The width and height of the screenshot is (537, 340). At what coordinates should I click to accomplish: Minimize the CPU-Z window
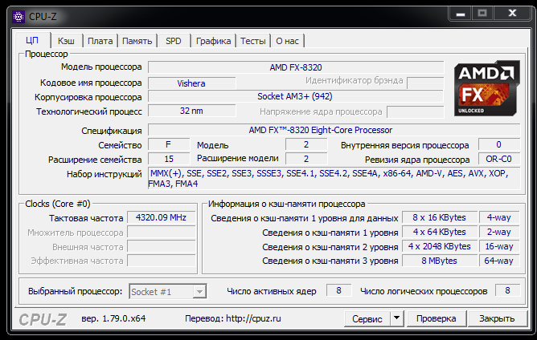point(461,14)
